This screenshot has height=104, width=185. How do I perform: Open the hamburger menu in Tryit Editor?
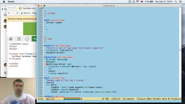(x=19, y=39)
